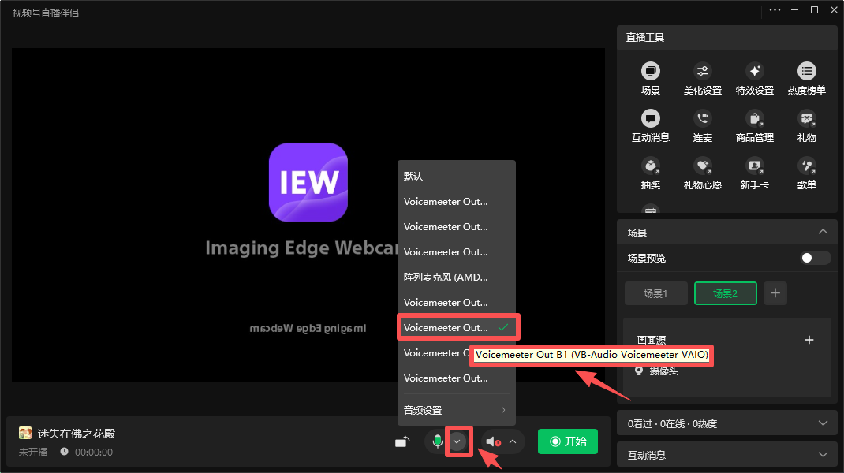Expand the speaker options chevron
The height and width of the screenshot is (473, 844).
click(513, 441)
